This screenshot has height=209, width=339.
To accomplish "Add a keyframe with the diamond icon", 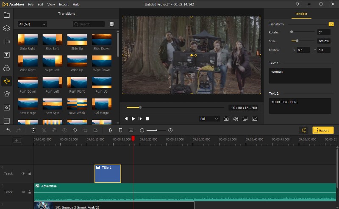I will tap(75, 130).
